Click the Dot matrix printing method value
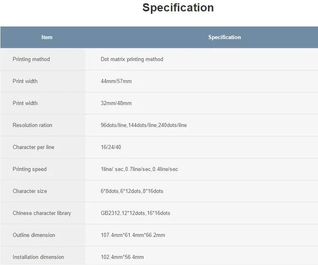The width and height of the screenshot is (318, 265). [x=132, y=59]
